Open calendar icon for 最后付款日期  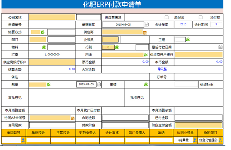[x=220, y=47]
